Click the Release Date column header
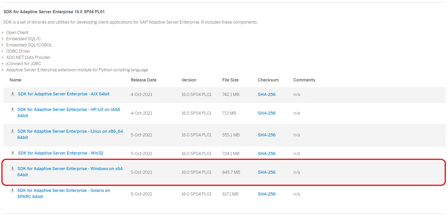This screenshot has width=448, height=216. 144,80
